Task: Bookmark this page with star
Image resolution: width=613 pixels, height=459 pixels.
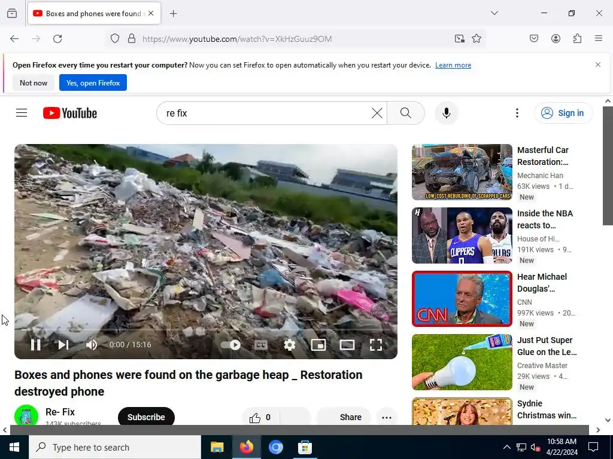Action: point(476,39)
